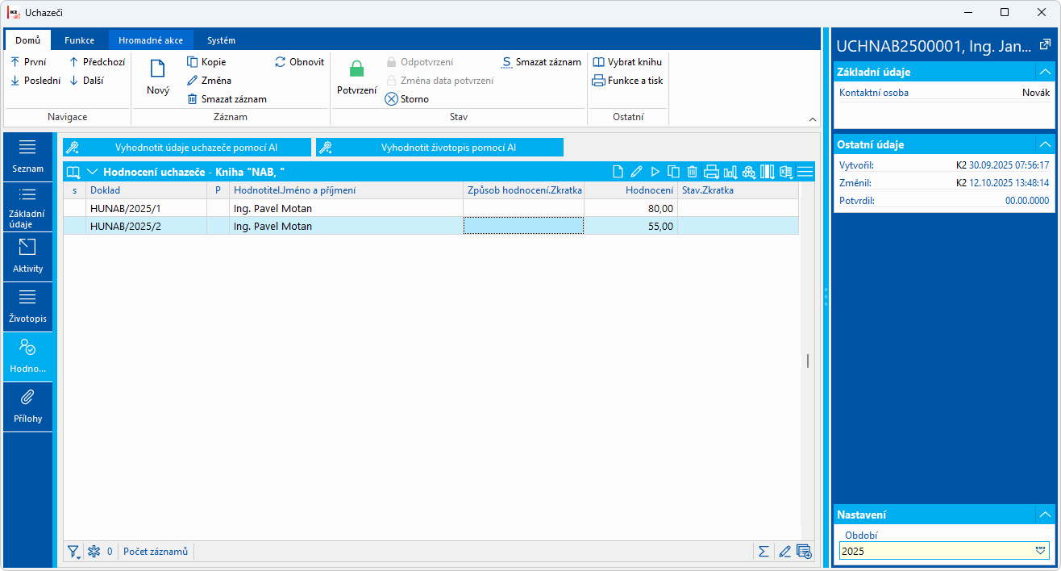Click Kopie in the Záznam group
The image size is (1061, 571).
pos(206,62)
